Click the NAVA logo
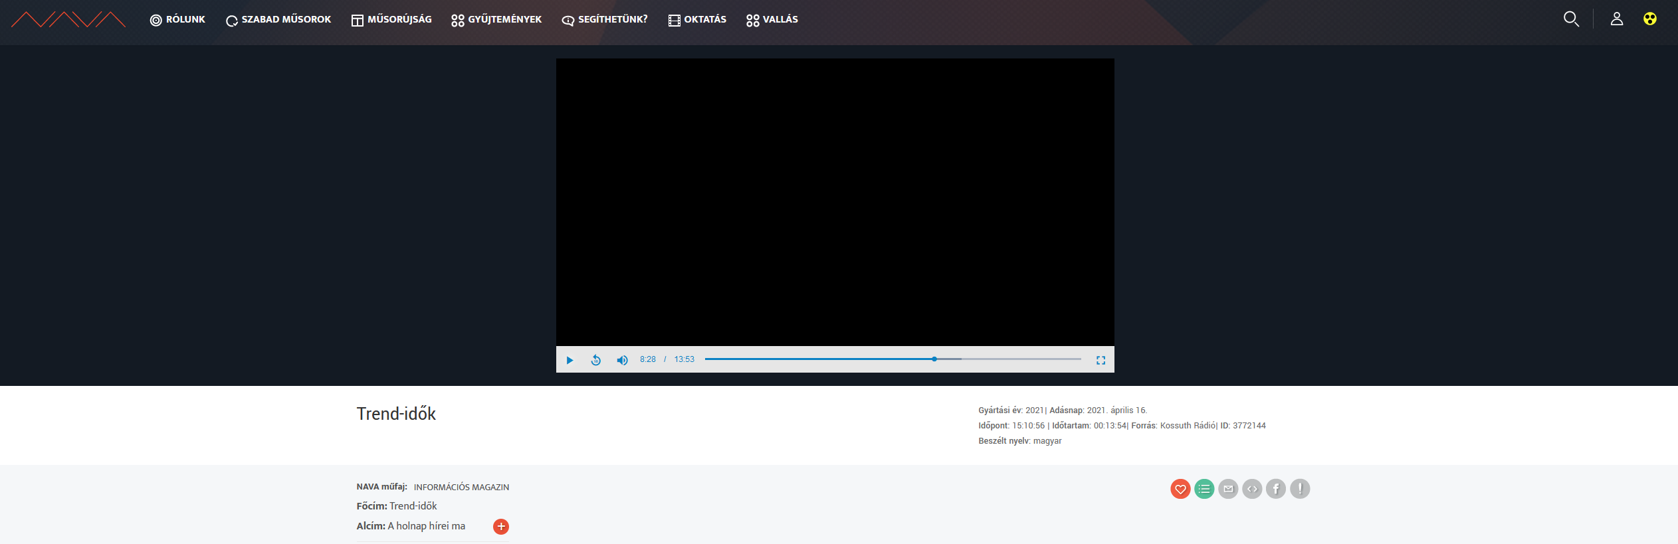The width and height of the screenshot is (1678, 544). (68, 20)
